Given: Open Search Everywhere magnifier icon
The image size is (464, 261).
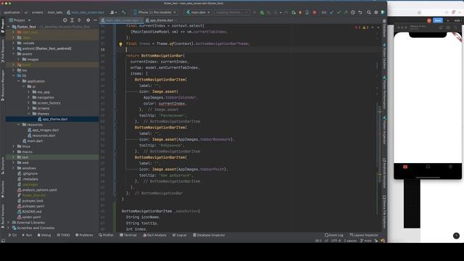Looking at the screenshot, I should tap(369, 12).
